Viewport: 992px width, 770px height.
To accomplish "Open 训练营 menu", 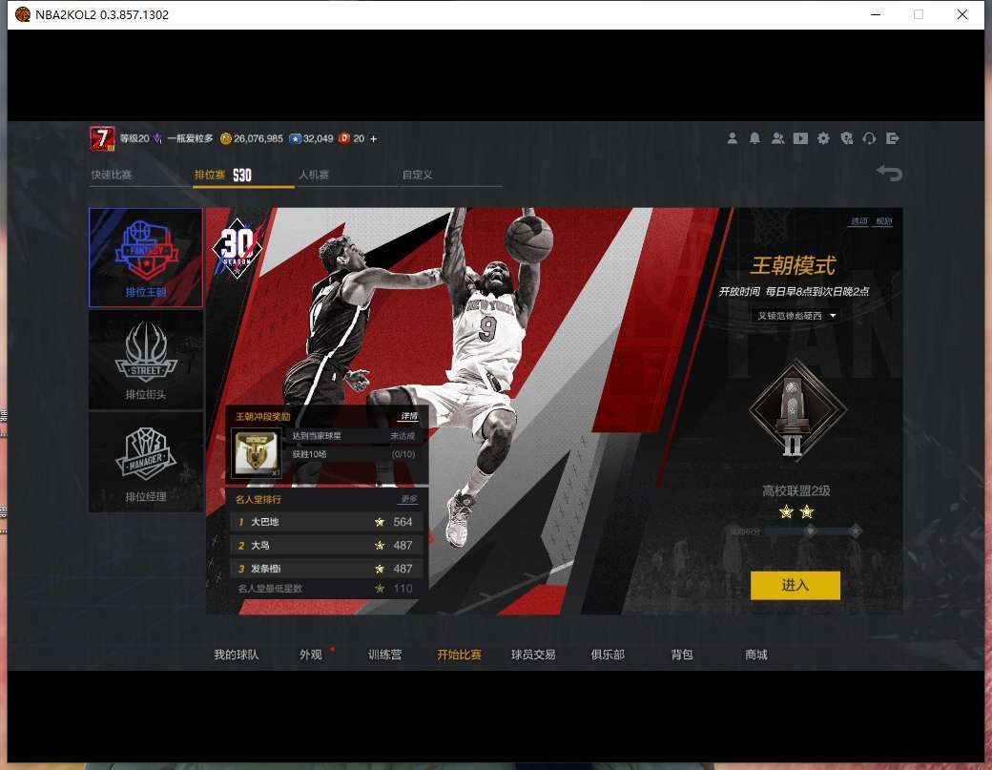I will click(384, 655).
